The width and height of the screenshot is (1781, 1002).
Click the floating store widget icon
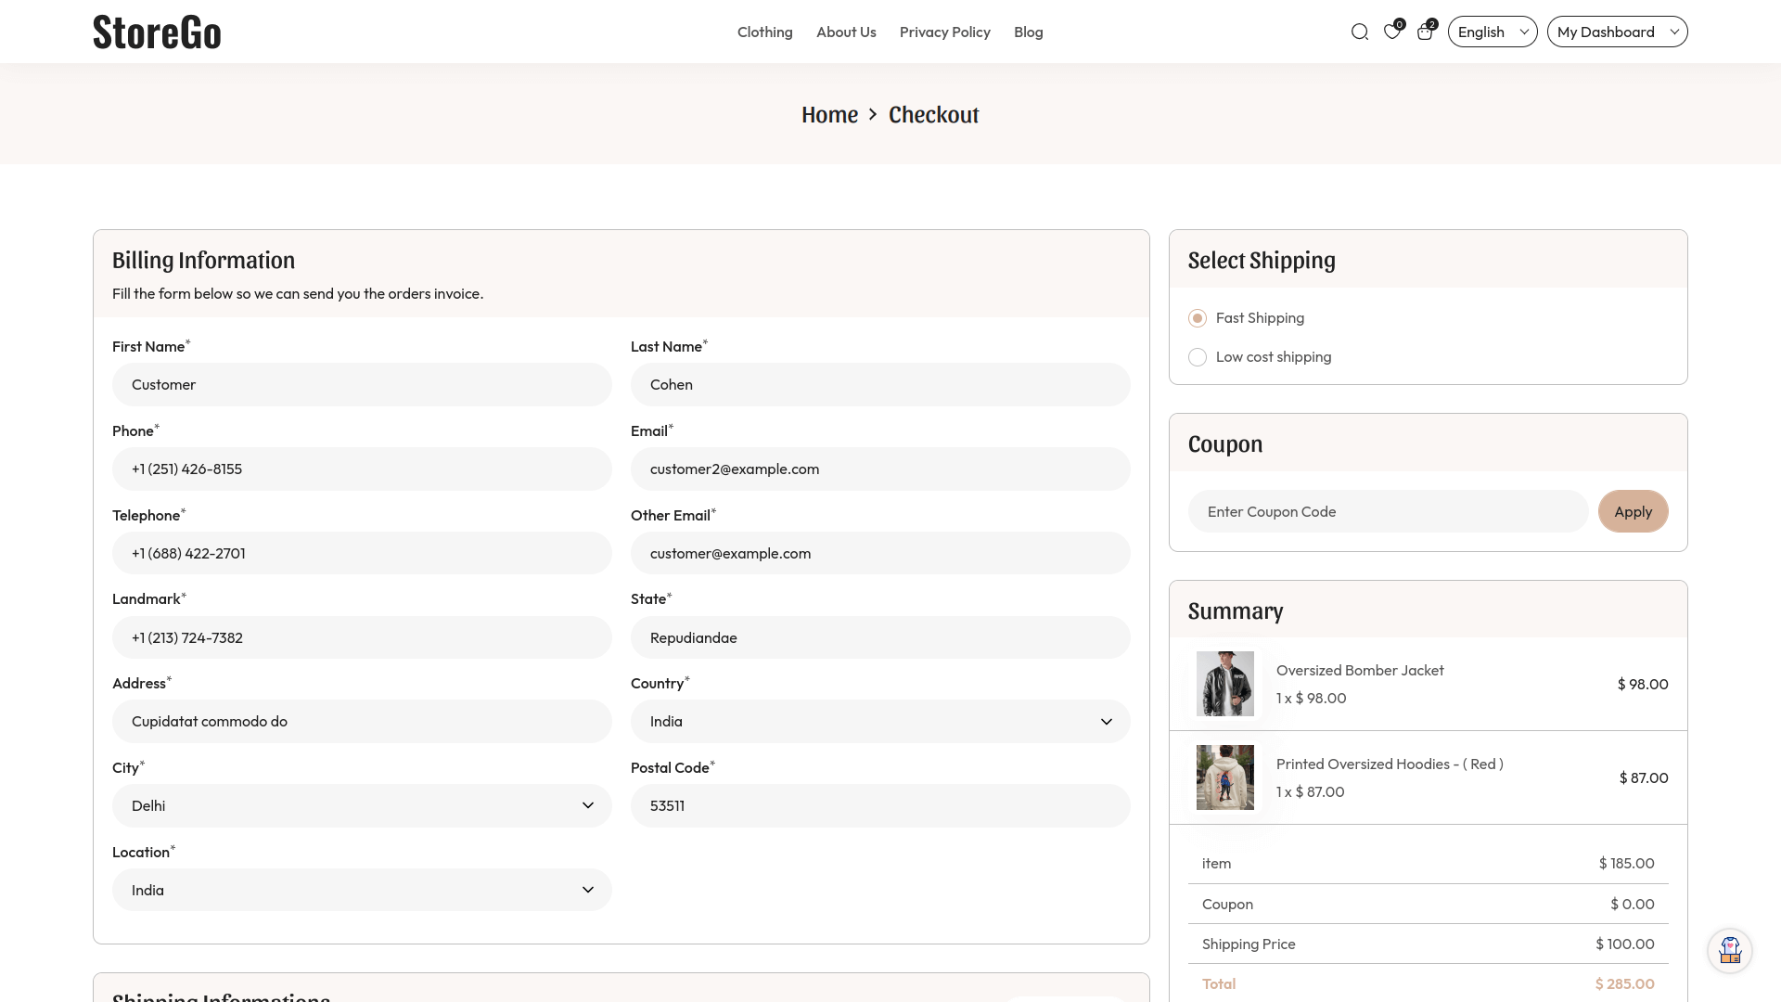(x=1730, y=951)
